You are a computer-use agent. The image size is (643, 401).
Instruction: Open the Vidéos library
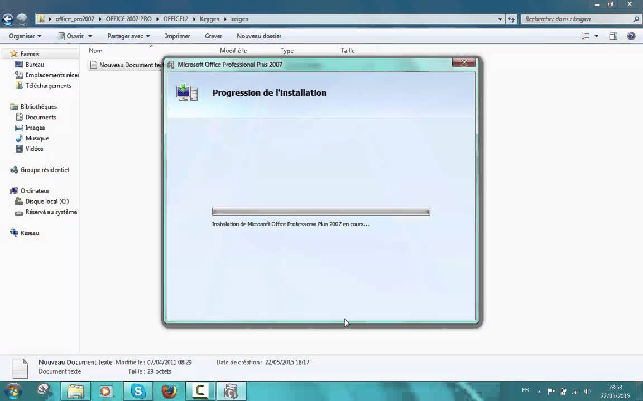pos(34,149)
